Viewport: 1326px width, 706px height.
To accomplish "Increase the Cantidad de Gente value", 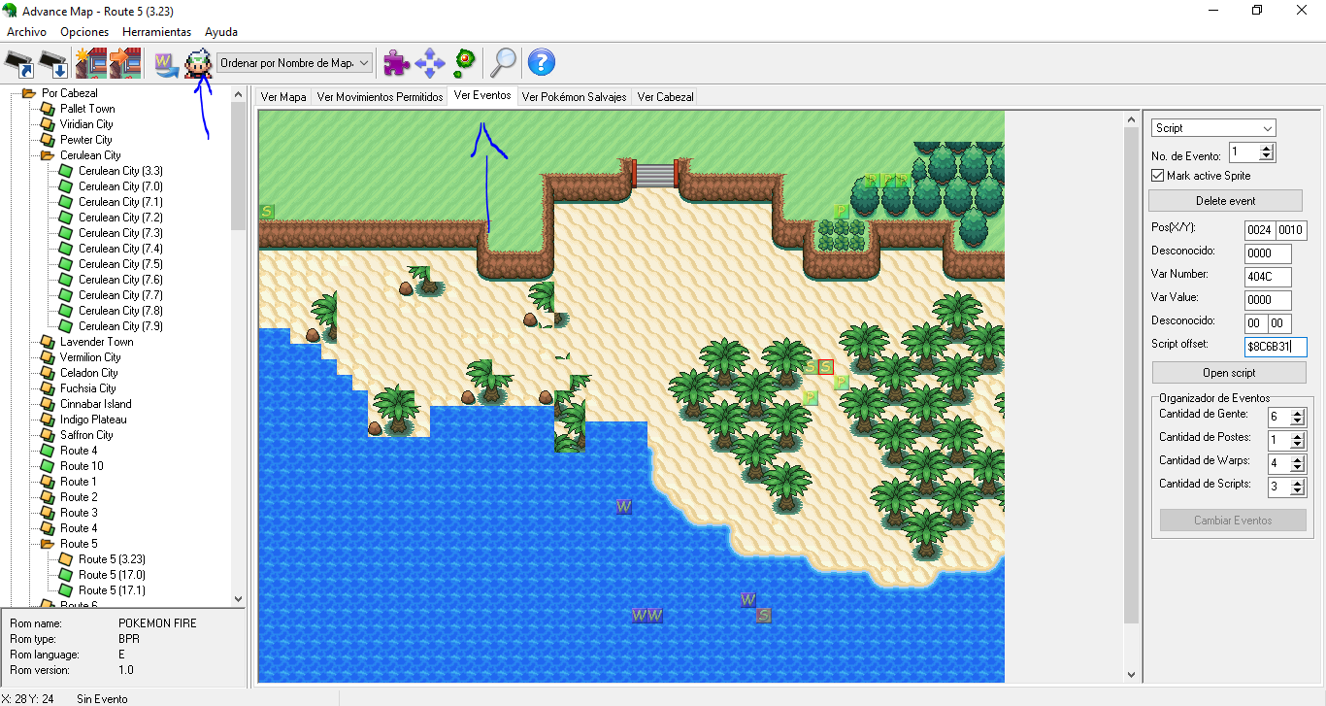I will (x=1298, y=412).
